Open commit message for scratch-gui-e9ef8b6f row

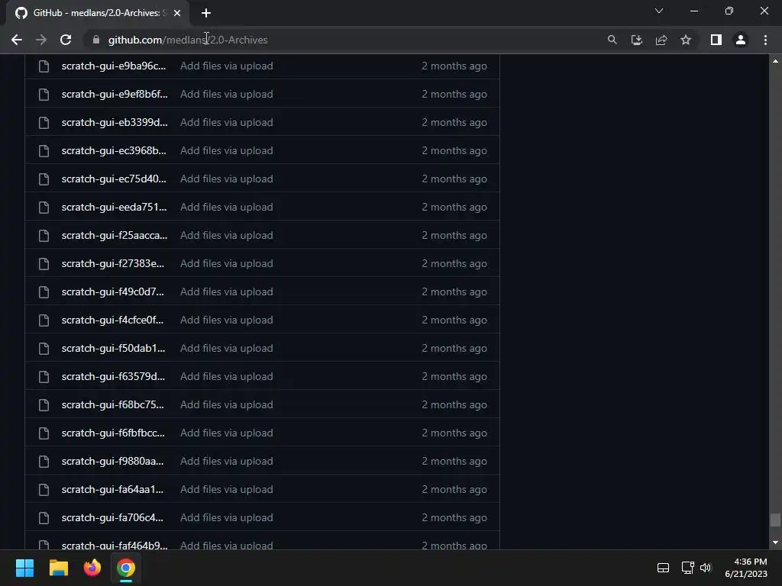[x=226, y=94]
